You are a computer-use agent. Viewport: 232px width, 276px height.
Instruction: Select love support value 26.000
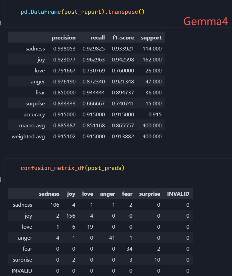pos(154,71)
